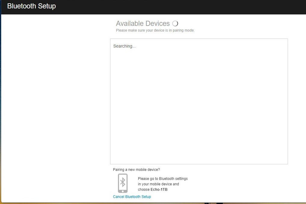Click 'in your mobile device and' line
The height and width of the screenshot is (204, 306).
click(159, 184)
